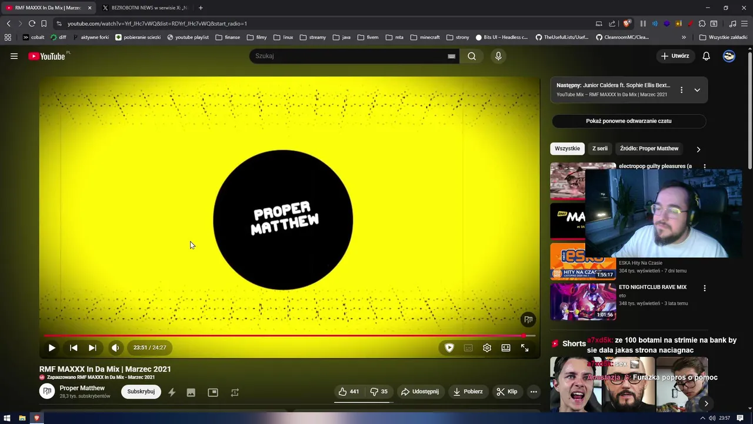Toggle subtitles in the player

tap(468, 347)
